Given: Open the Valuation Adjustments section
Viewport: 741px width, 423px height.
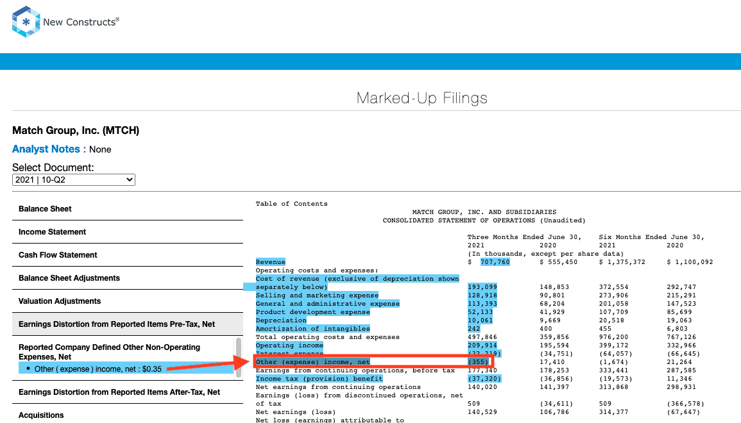Looking at the screenshot, I should point(128,301).
